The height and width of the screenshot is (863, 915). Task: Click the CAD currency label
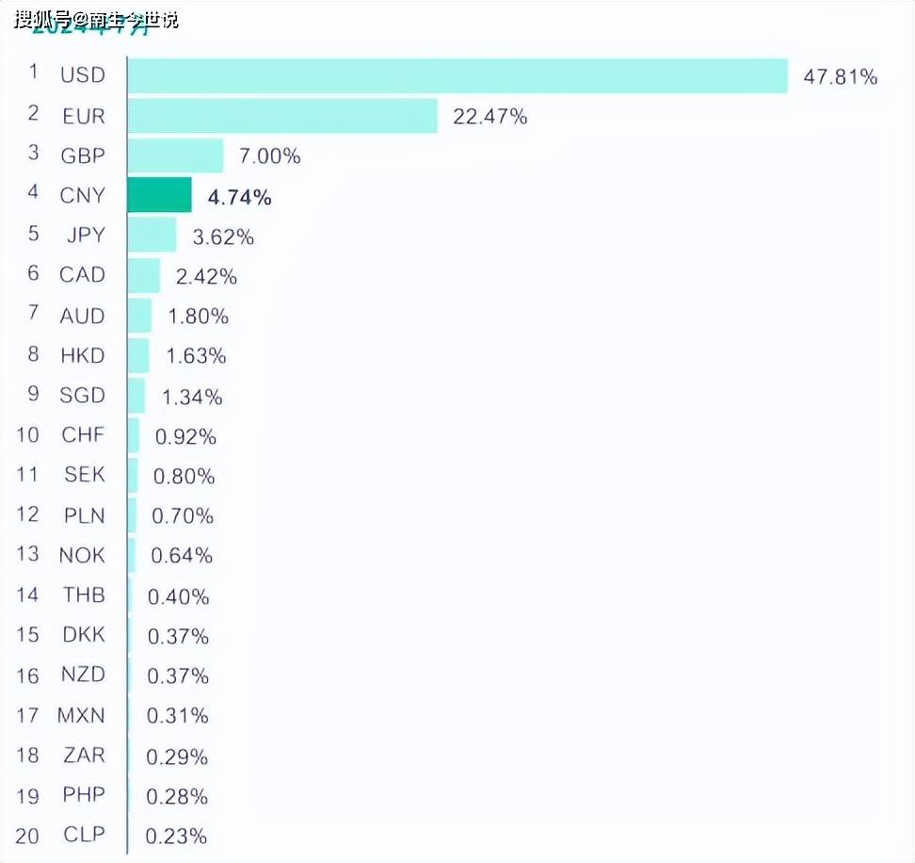tap(82, 275)
